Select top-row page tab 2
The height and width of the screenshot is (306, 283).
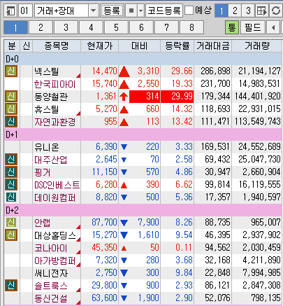tap(235, 11)
